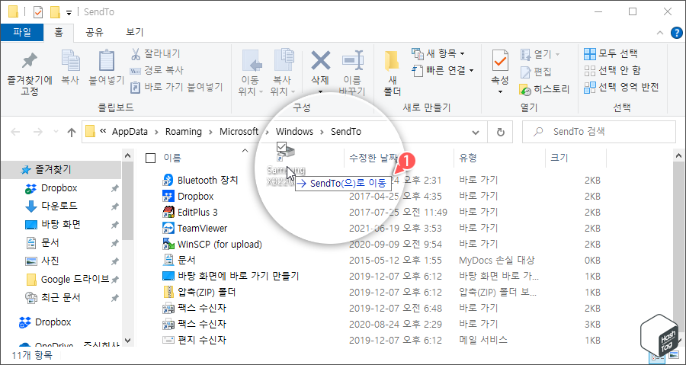Screen dimensions: 686x365
Task: Switch to the 보기 view tab
Action: (135, 32)
